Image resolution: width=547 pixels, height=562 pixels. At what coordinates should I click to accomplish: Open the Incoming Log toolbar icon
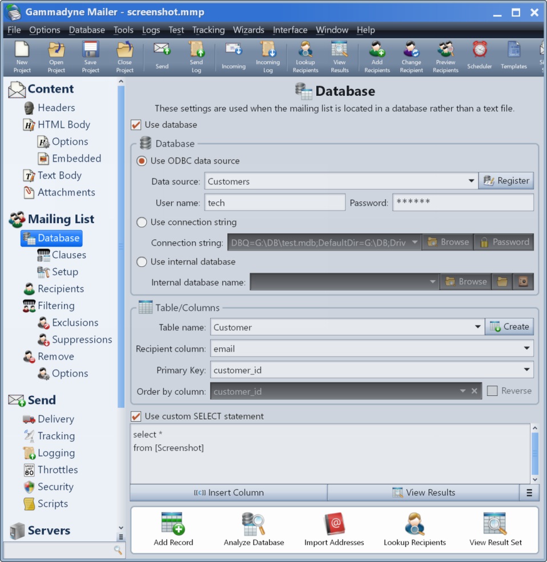pos(267,56)
